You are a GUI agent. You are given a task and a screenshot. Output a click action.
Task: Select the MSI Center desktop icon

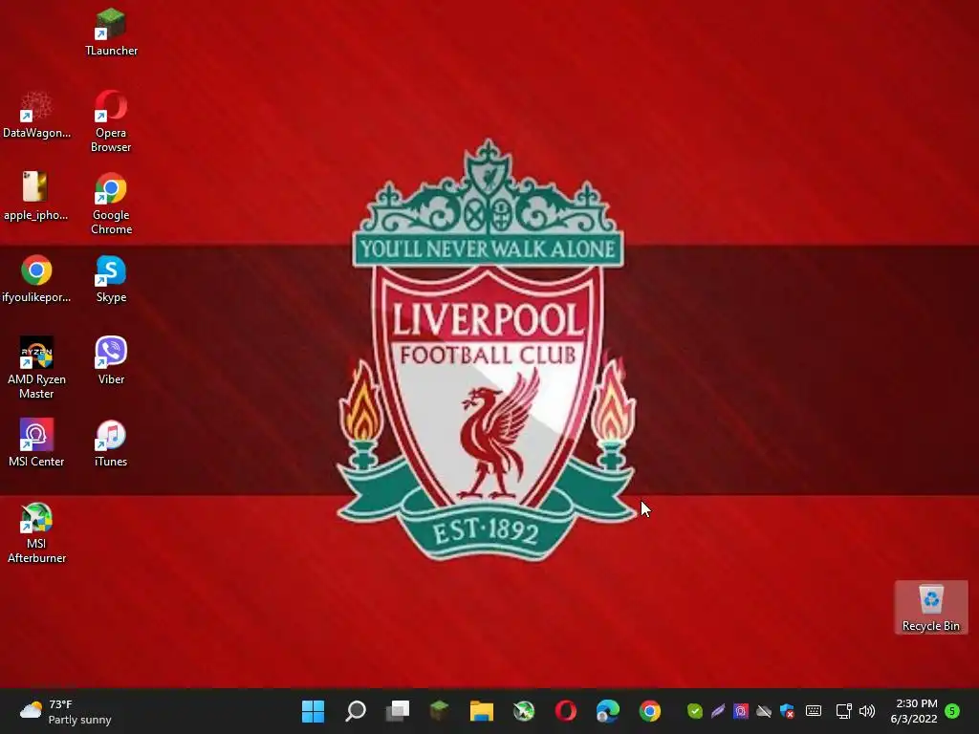tap(36, 443)
